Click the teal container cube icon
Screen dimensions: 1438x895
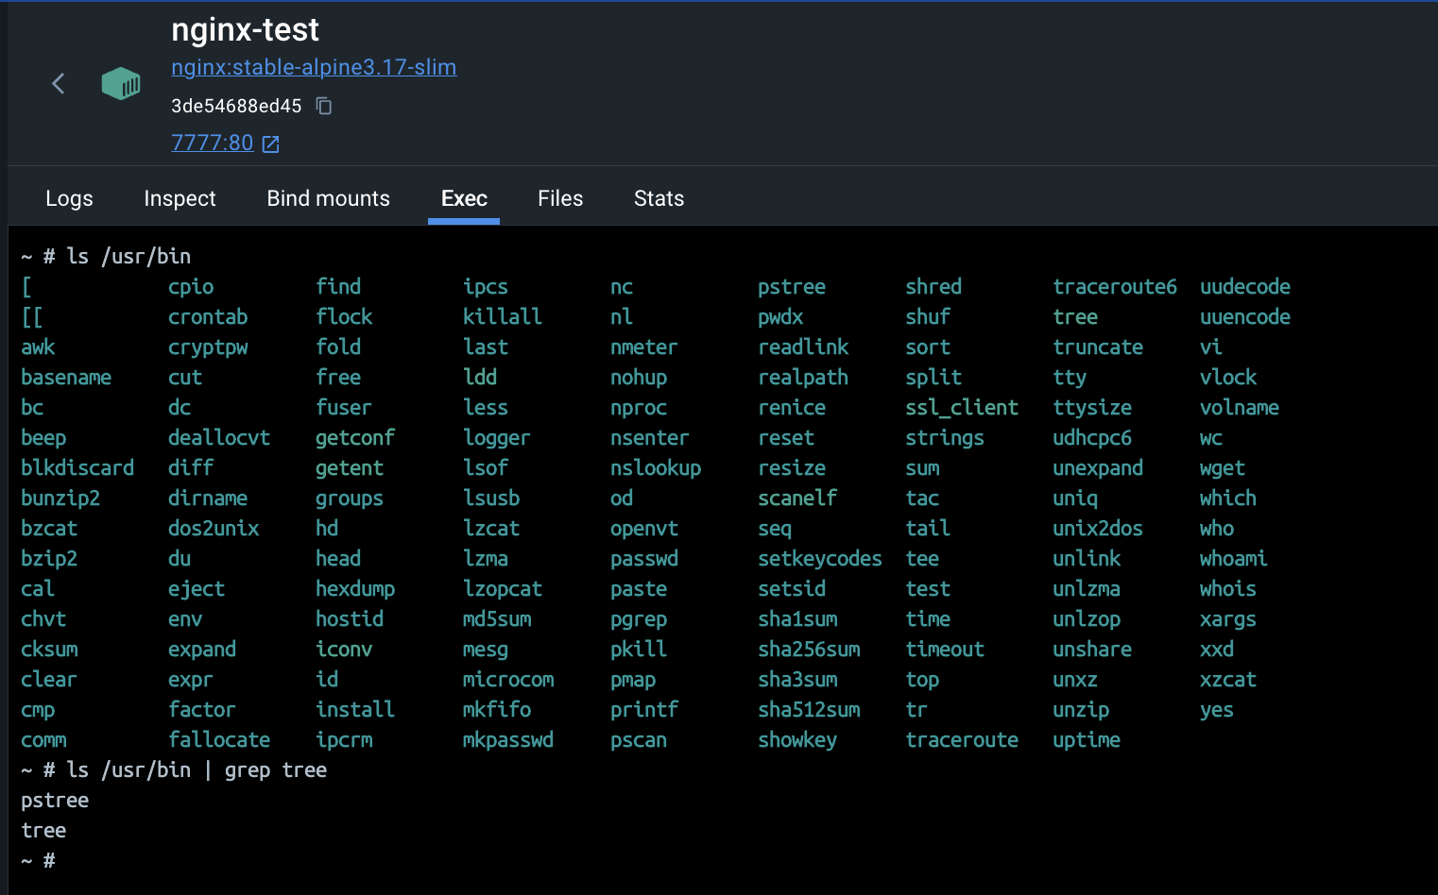tap(121, 84)
